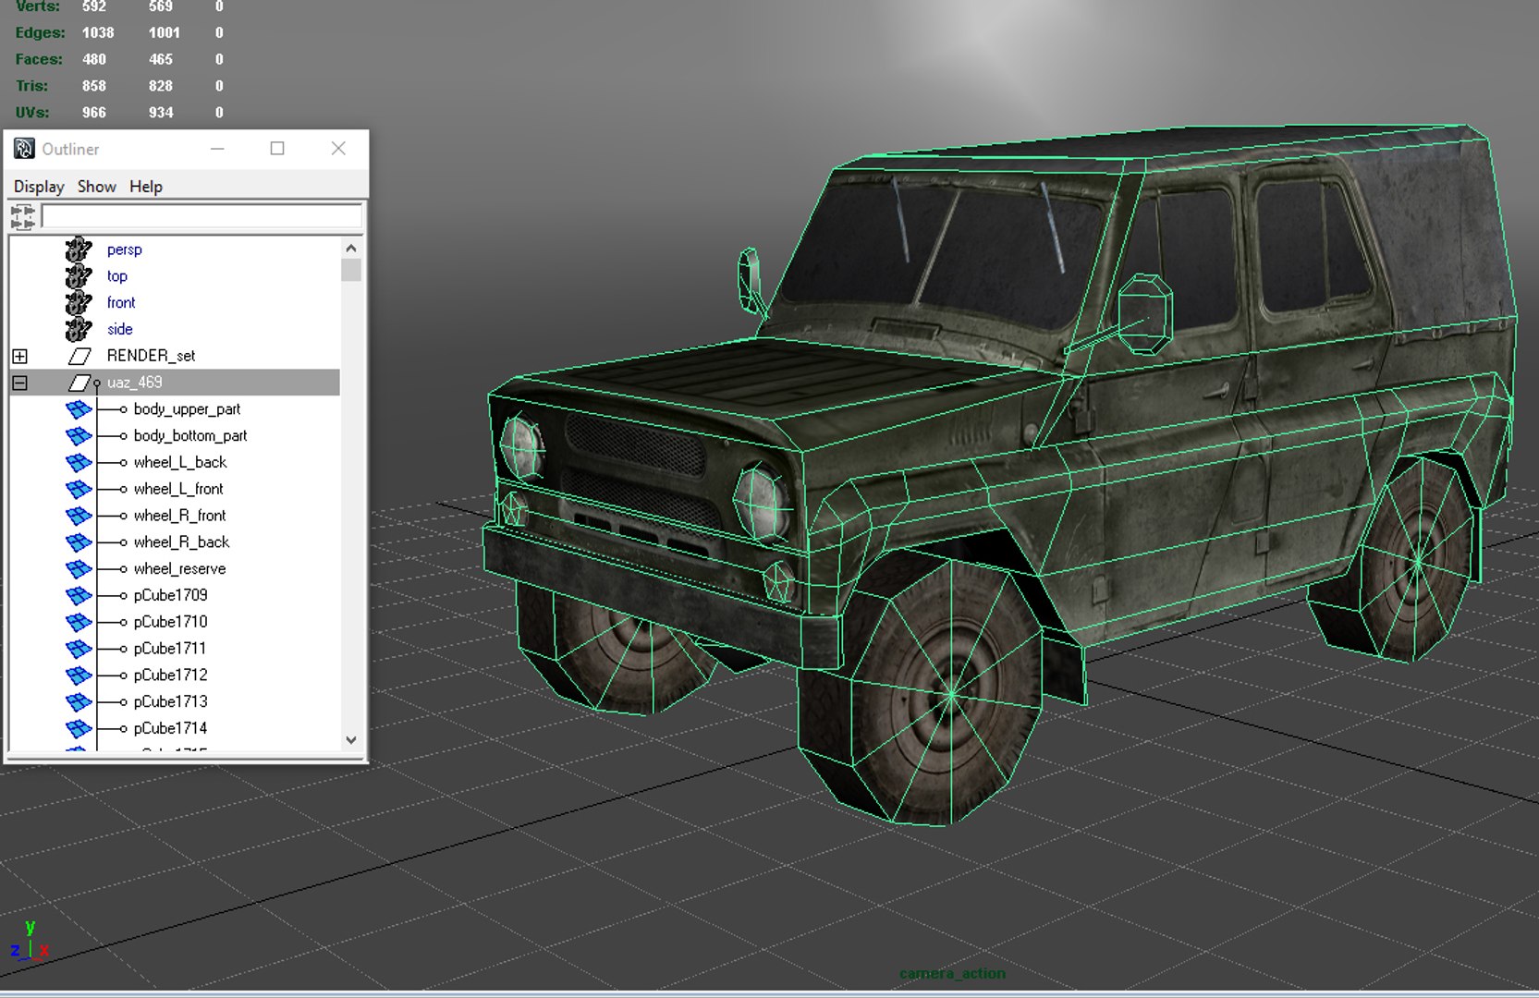
Task: Minimize the Outliner window
Action: tap(217, 149)
